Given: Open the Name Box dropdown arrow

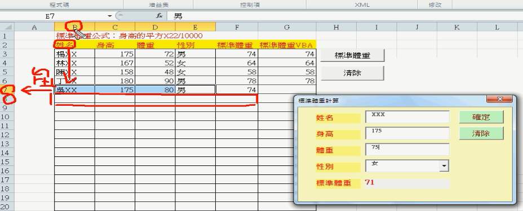Looking at the screenshot, I should 110,16.
